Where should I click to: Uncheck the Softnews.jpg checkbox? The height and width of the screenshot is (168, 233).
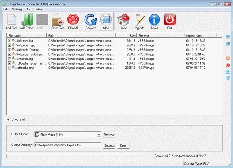coord(9,40)
